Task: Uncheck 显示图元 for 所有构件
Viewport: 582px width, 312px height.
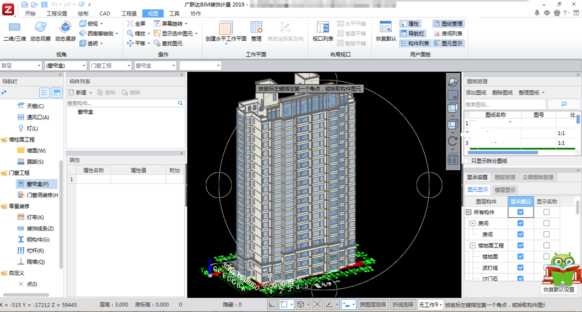Action: [520, 212]
